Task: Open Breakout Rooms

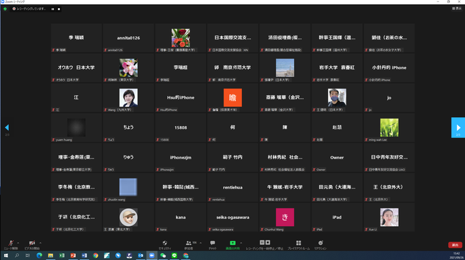Action: click(x=299, y=244)
